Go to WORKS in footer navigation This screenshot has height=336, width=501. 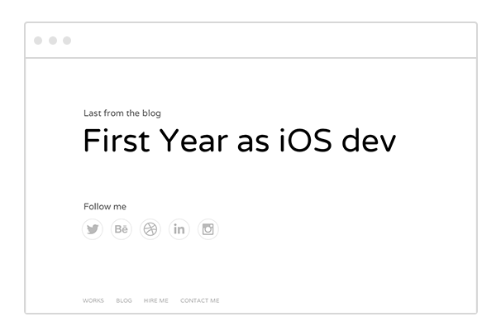click(93, 300)
